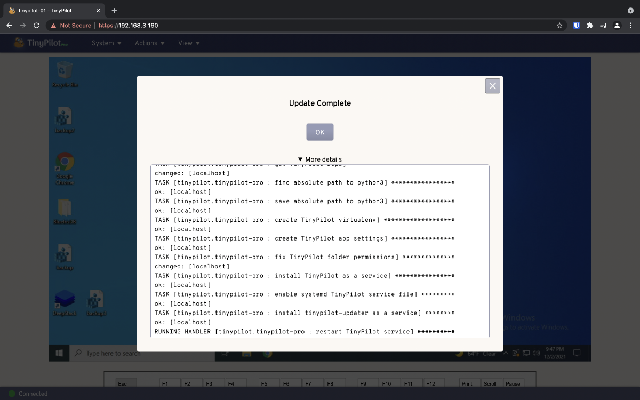Viewport: 640px width, 400px height.
Task: Click the update log text area
Action: (320, 251)
